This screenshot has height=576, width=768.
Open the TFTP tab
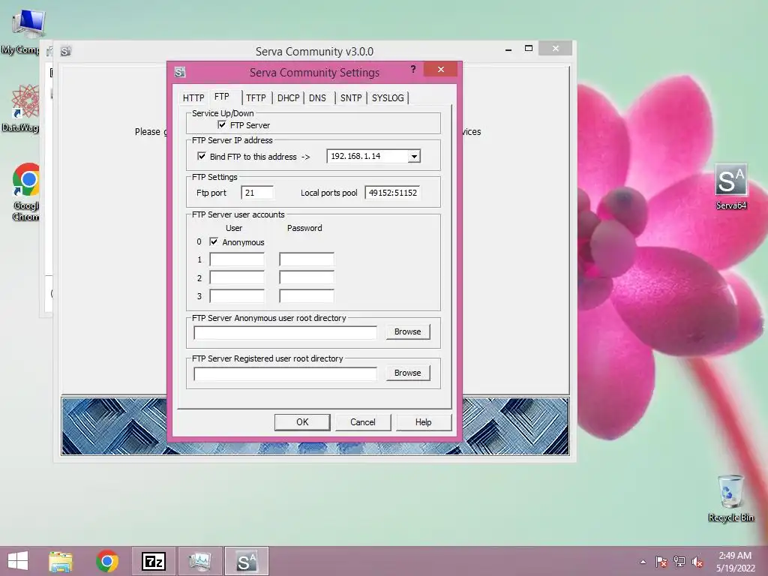tap(256, 98)
